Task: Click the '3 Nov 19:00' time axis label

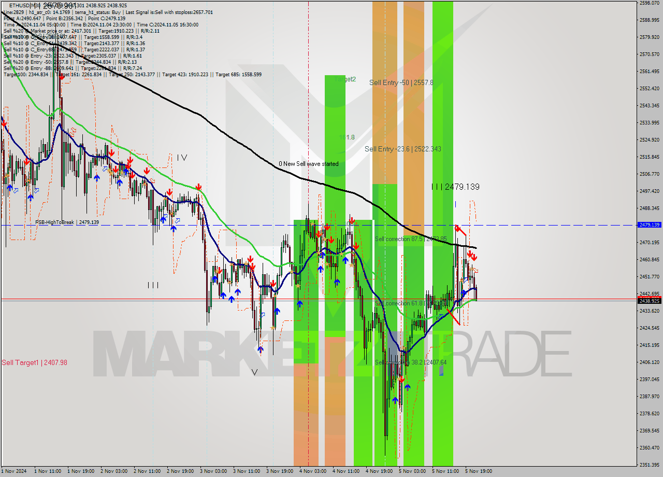Action: (x=280, y=471)
